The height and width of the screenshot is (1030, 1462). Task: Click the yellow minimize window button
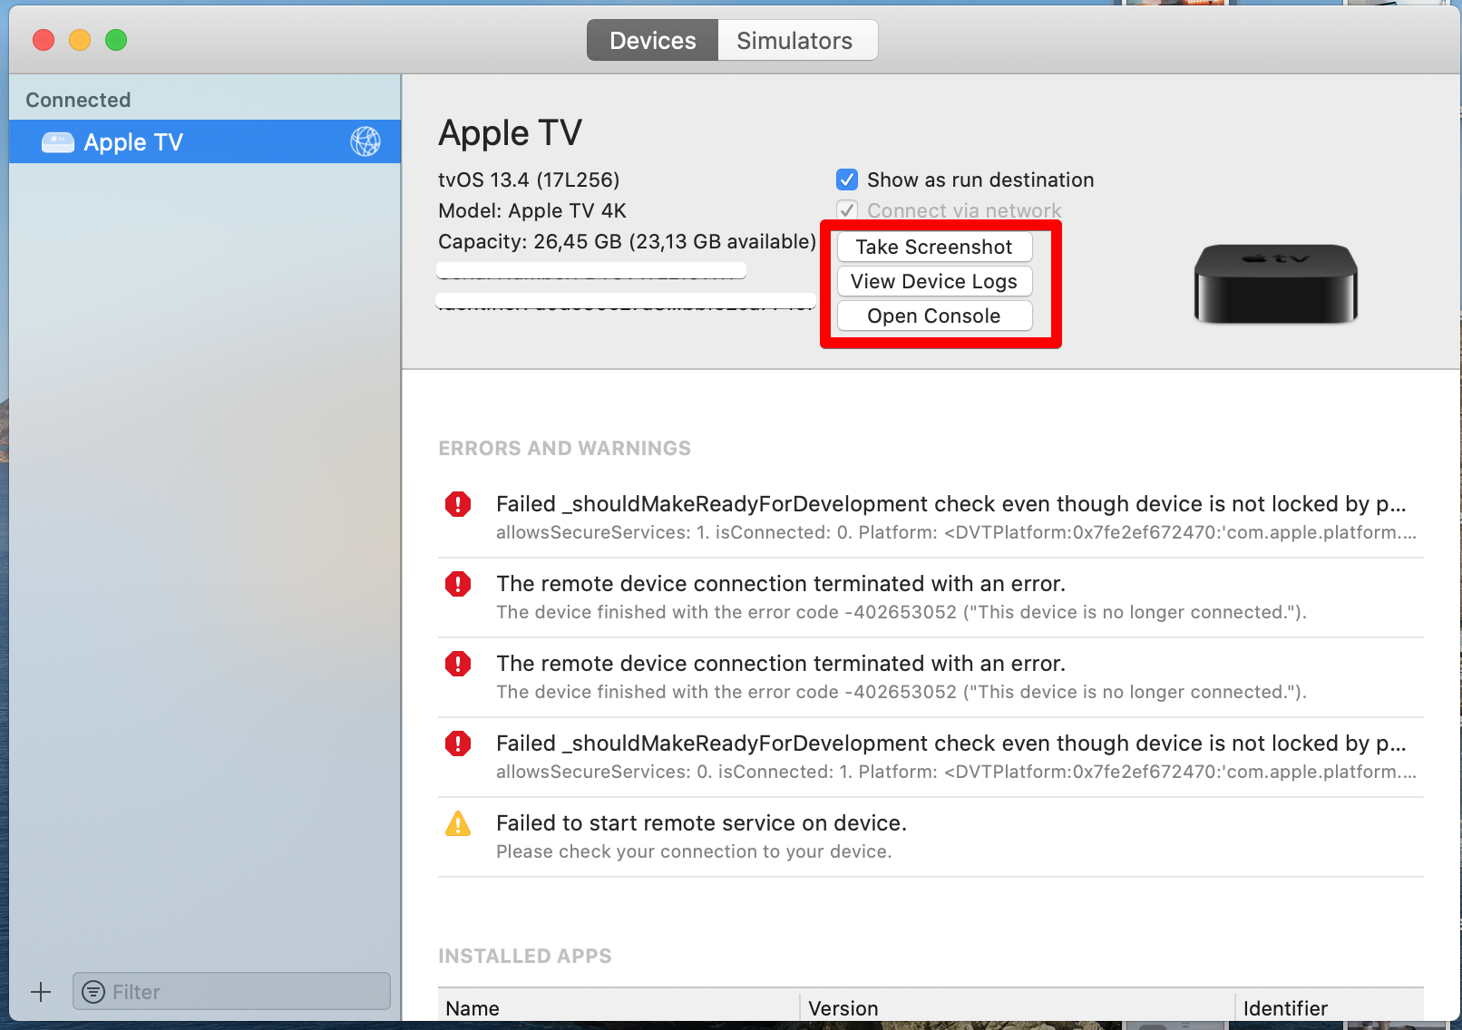pyautogui.click(x=80, y=40)
